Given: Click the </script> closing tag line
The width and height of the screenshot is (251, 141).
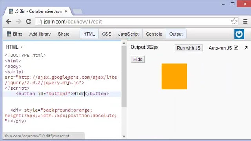Looking at the screenshot, I should pyautogui.click(x=17, y=88).
